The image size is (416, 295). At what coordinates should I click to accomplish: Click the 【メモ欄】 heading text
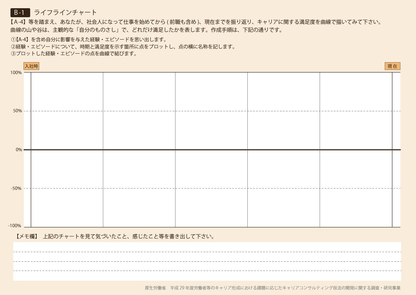click(27, 236)
